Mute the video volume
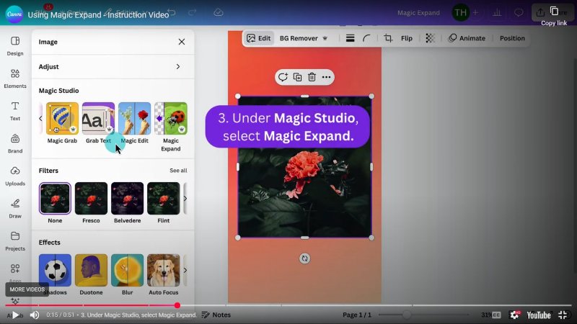The height and width of the screenshot is (324, 577). pyautogui.click(x=34, y=315)
